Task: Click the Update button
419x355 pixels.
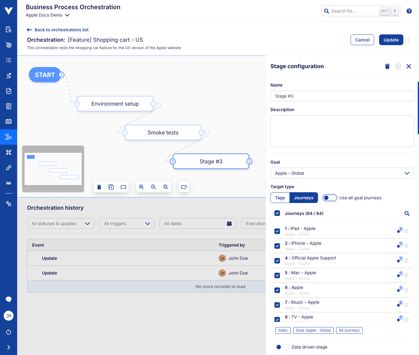Action: pos(391,40)
